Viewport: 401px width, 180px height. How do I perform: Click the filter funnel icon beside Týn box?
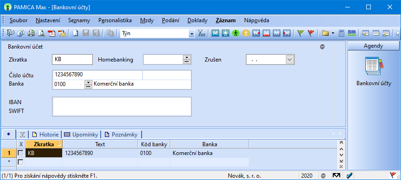201,33
